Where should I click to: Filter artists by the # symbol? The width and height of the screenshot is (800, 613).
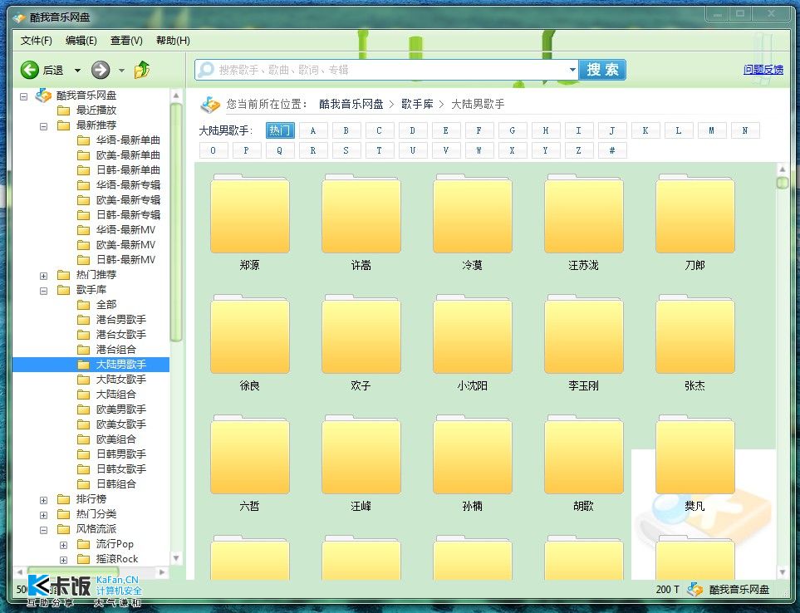click(611, 150)
